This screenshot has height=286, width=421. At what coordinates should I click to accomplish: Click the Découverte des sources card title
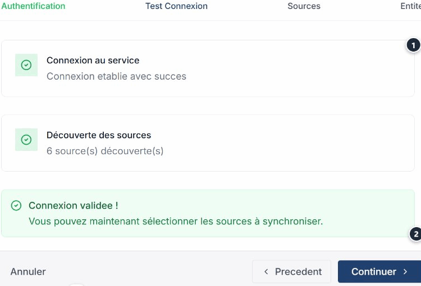[99, 135]
